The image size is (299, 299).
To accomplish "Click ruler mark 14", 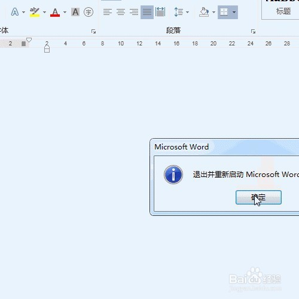I will point(158,44).
